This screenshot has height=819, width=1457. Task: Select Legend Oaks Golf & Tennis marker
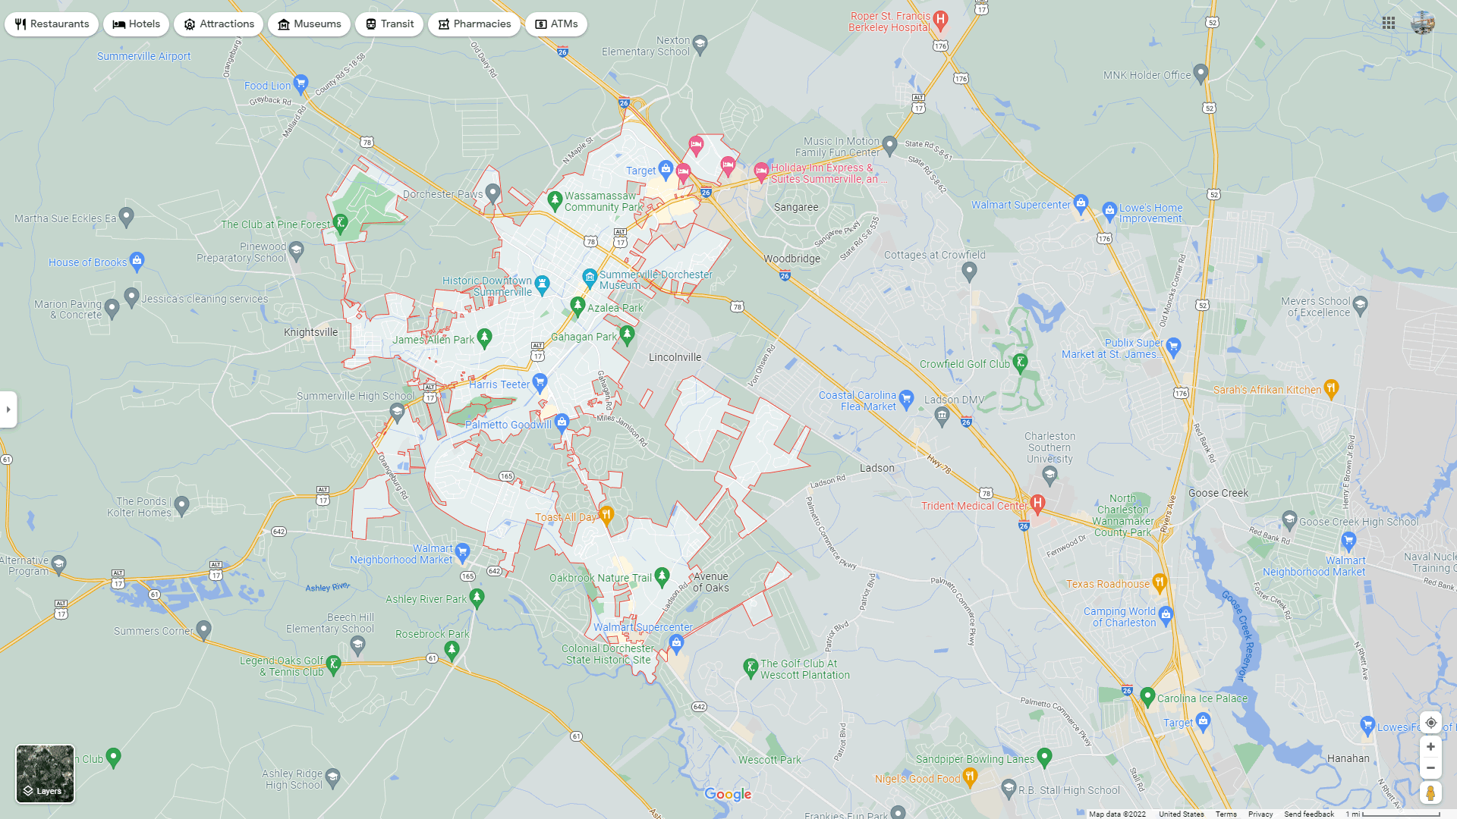[x=333, y=665]
